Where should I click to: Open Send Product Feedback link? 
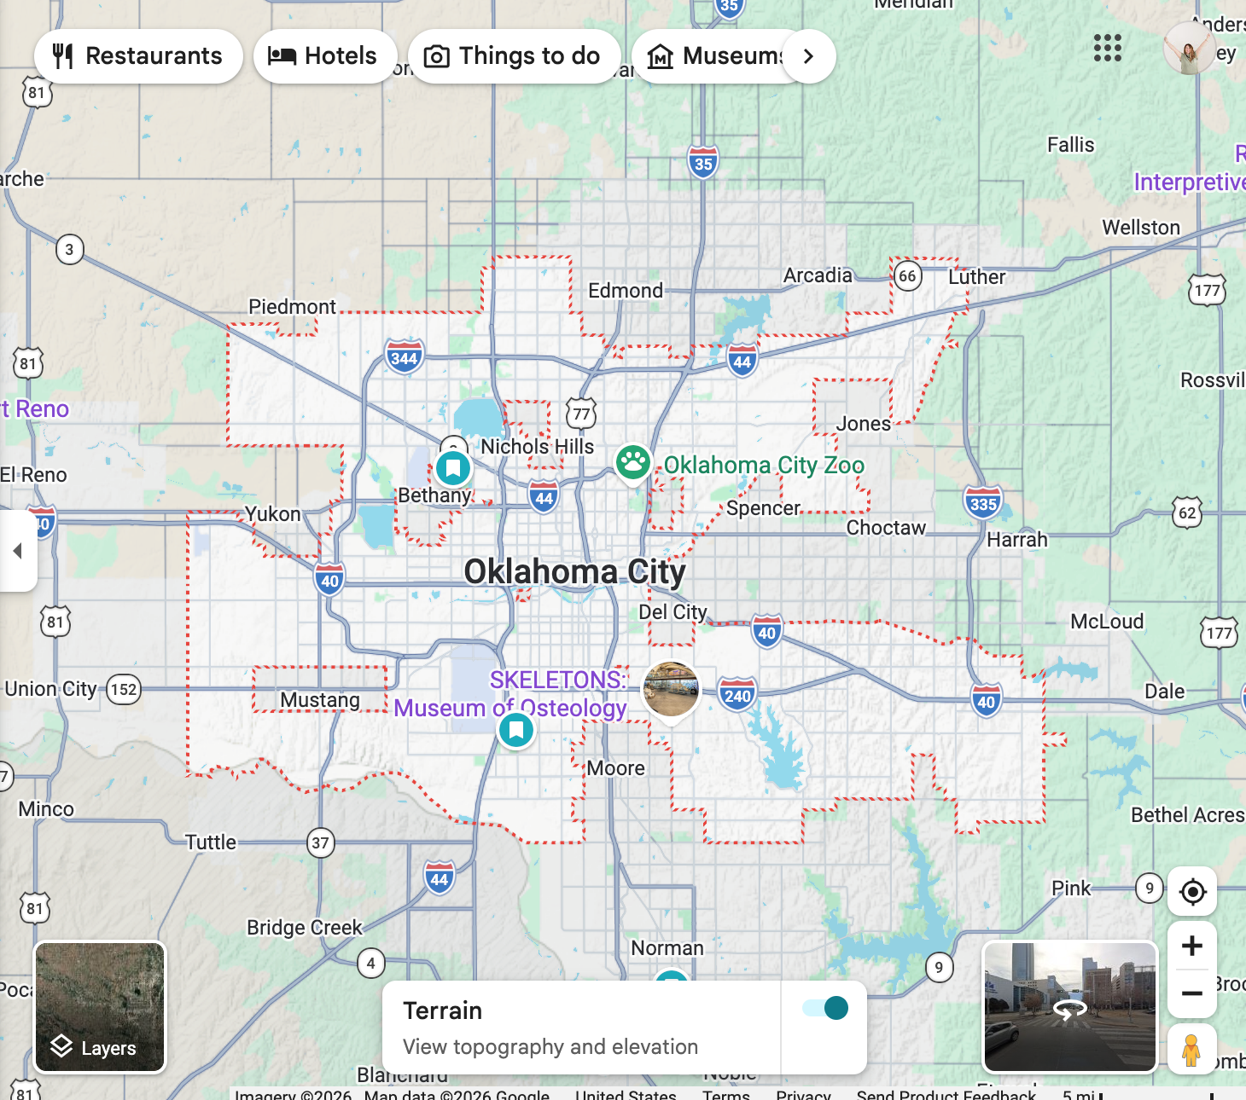[x=946, y=1095]
